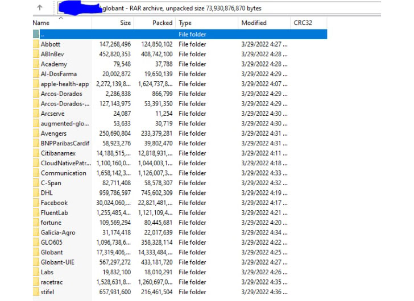
Task: Sort list by Name column header
Action: [x=42, y=23]
